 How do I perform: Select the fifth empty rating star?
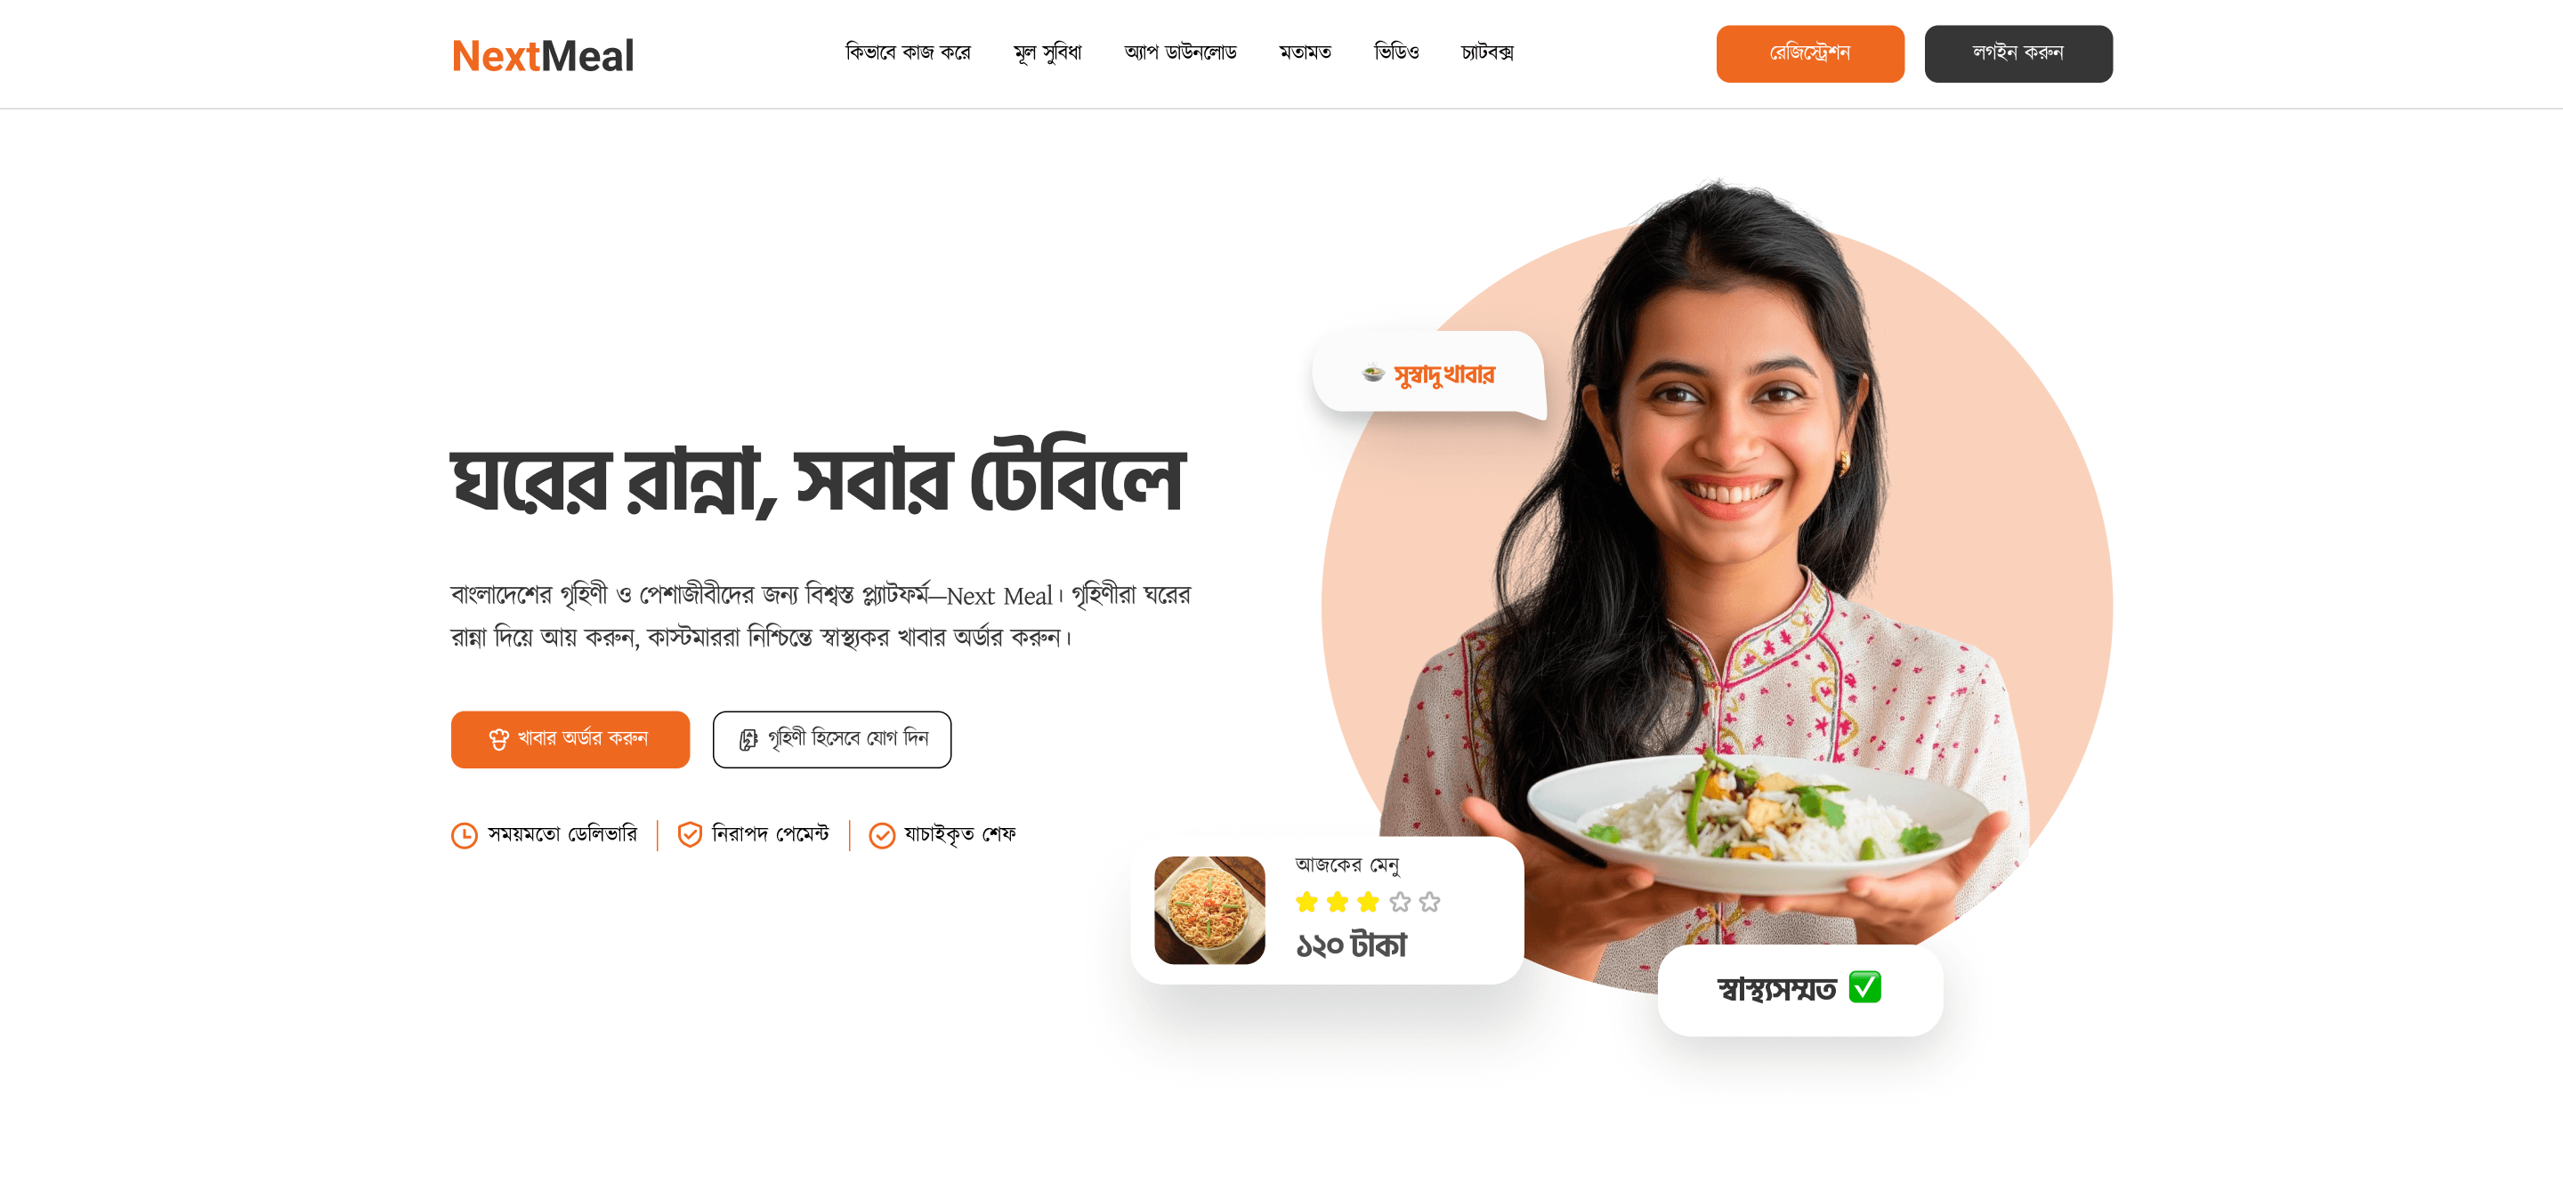point(1430,902)
